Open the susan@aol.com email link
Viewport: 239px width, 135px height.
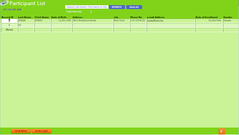pos(155,21)
